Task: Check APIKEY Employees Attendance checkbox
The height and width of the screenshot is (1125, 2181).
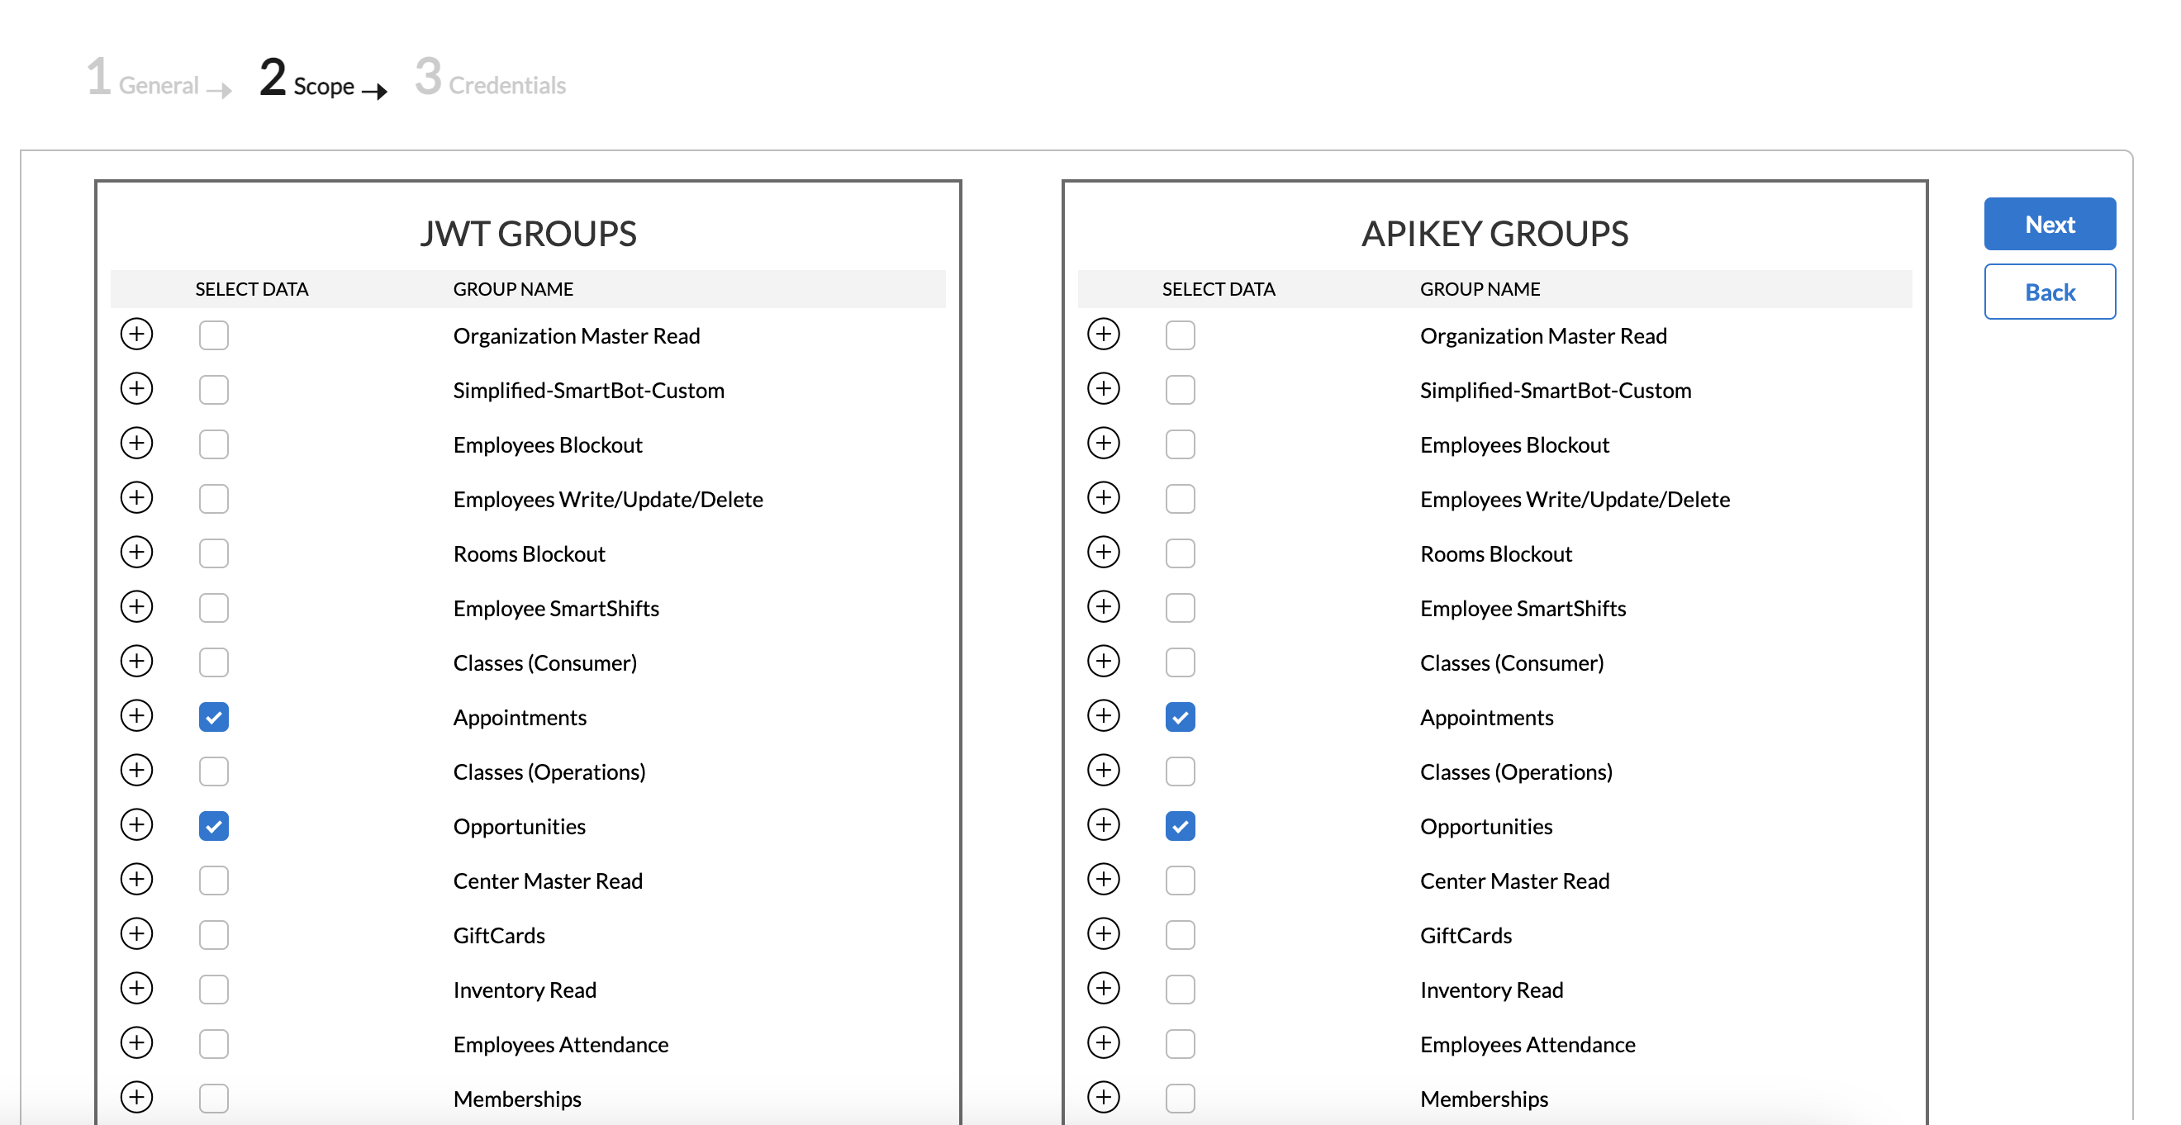Action: (x=1181, y=1045)
